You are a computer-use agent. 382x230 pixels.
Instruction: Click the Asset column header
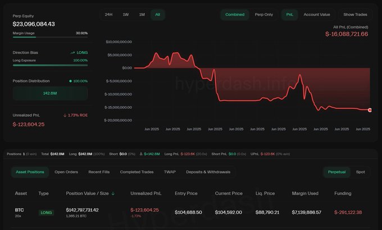coord(21,194)
